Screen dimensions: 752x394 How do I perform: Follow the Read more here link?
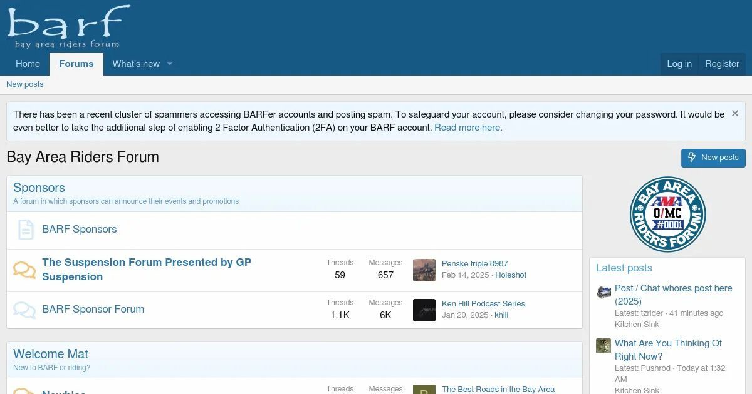pyautogui.click(x=468, y=128)
